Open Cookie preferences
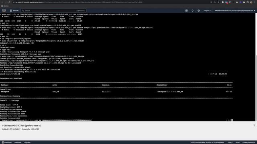Viewport: 257px width, 144px height. [249, 142]
